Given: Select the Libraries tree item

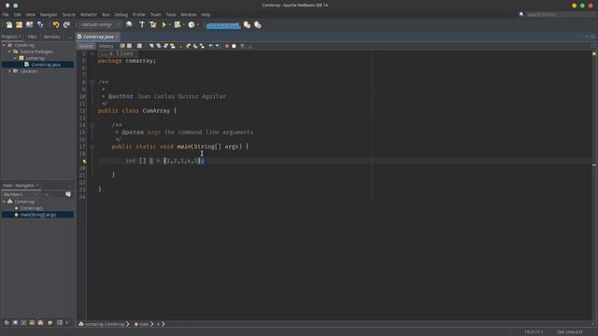Looking at the screenshot, I should 29,71.
